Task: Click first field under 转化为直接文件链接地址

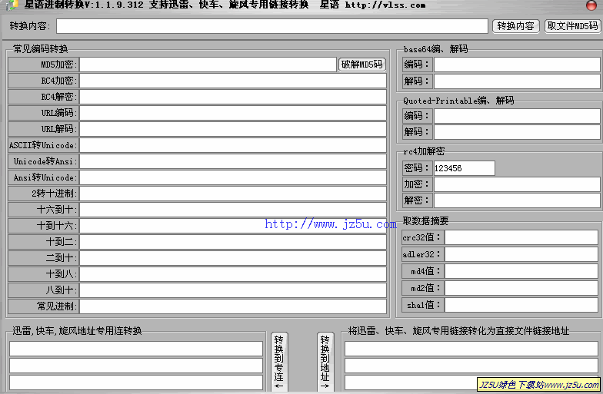Action: [x=471, y=349]
